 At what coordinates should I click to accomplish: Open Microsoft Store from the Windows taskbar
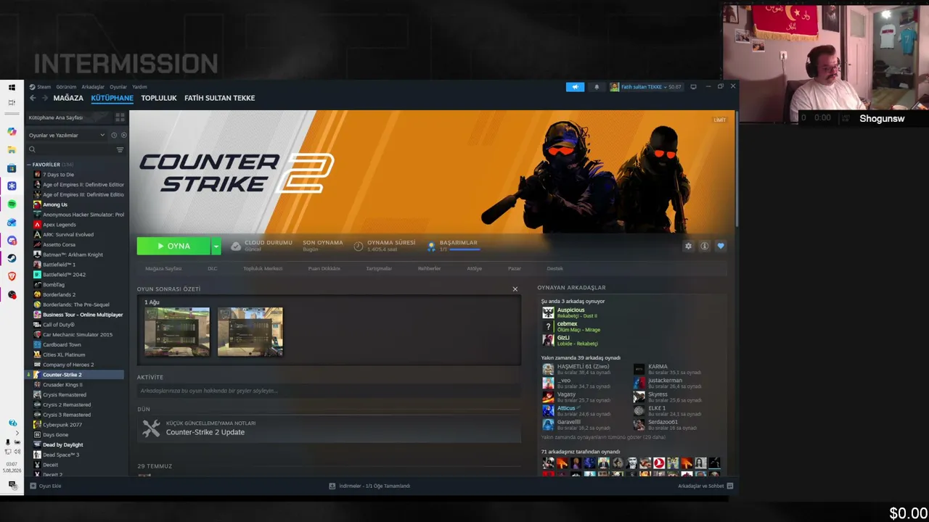pos(12,168)
